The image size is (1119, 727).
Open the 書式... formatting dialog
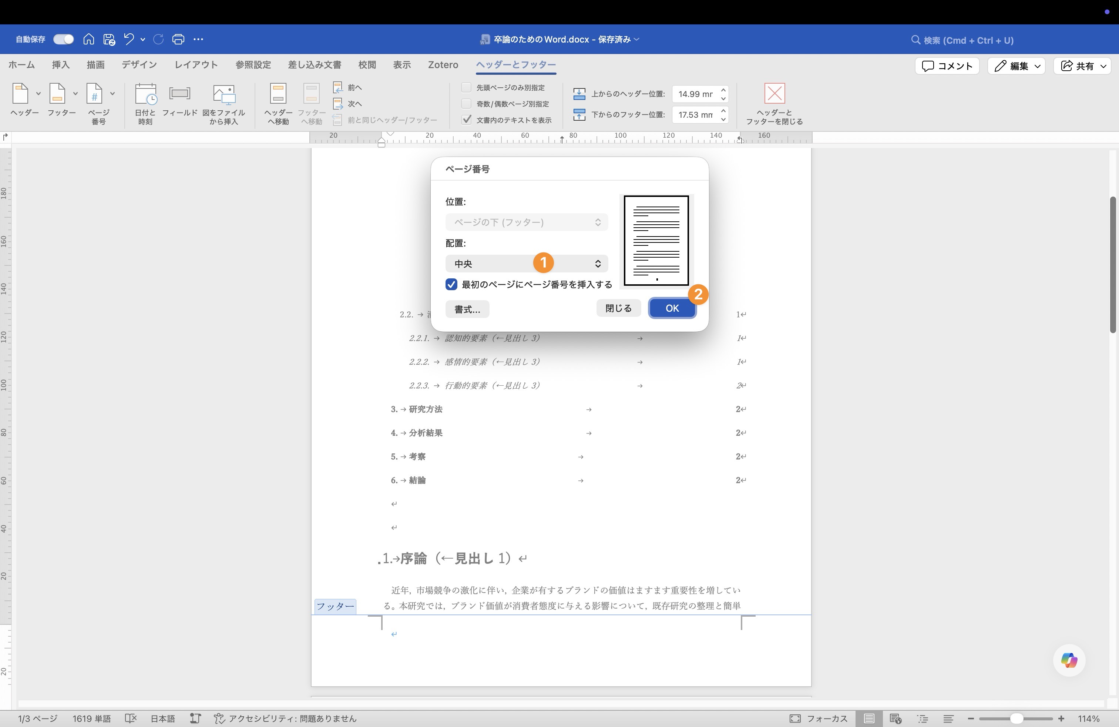(x=467, y=309)
